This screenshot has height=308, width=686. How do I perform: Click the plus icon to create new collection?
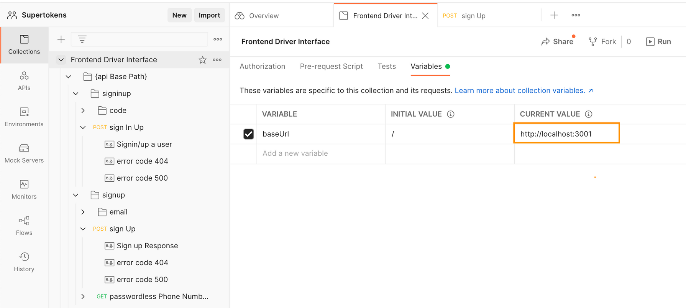61,39
